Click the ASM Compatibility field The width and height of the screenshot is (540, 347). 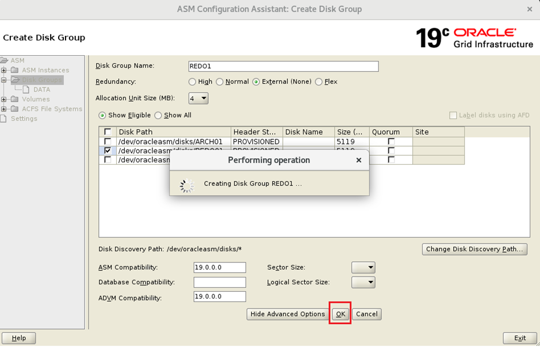[x=220, y=268]
